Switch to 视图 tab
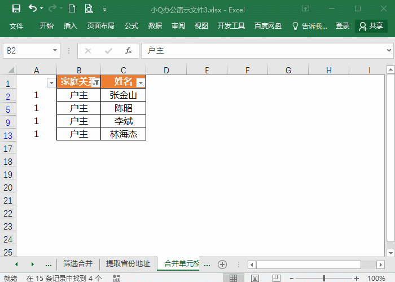The image size is (395, 282). coord(201,26)
